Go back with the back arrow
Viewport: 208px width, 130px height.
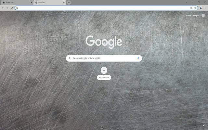(x=3, y=8)
